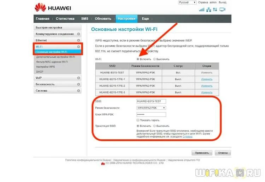Click Изменить for HUAWEI-B315-TEST row

pyautogui.click(x=207, y=73)
